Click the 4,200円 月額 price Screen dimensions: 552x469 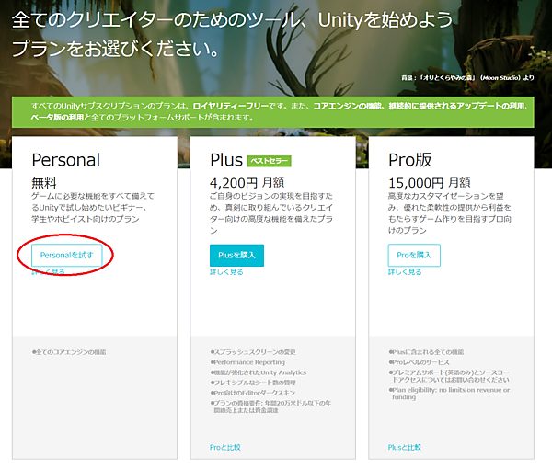coord(247,183)
